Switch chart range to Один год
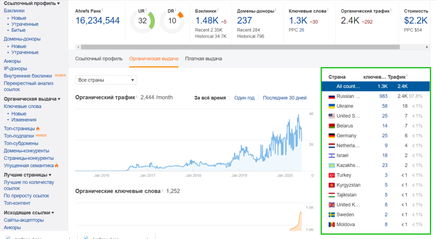Screen dimensions: 436x239 click(244, 98)
